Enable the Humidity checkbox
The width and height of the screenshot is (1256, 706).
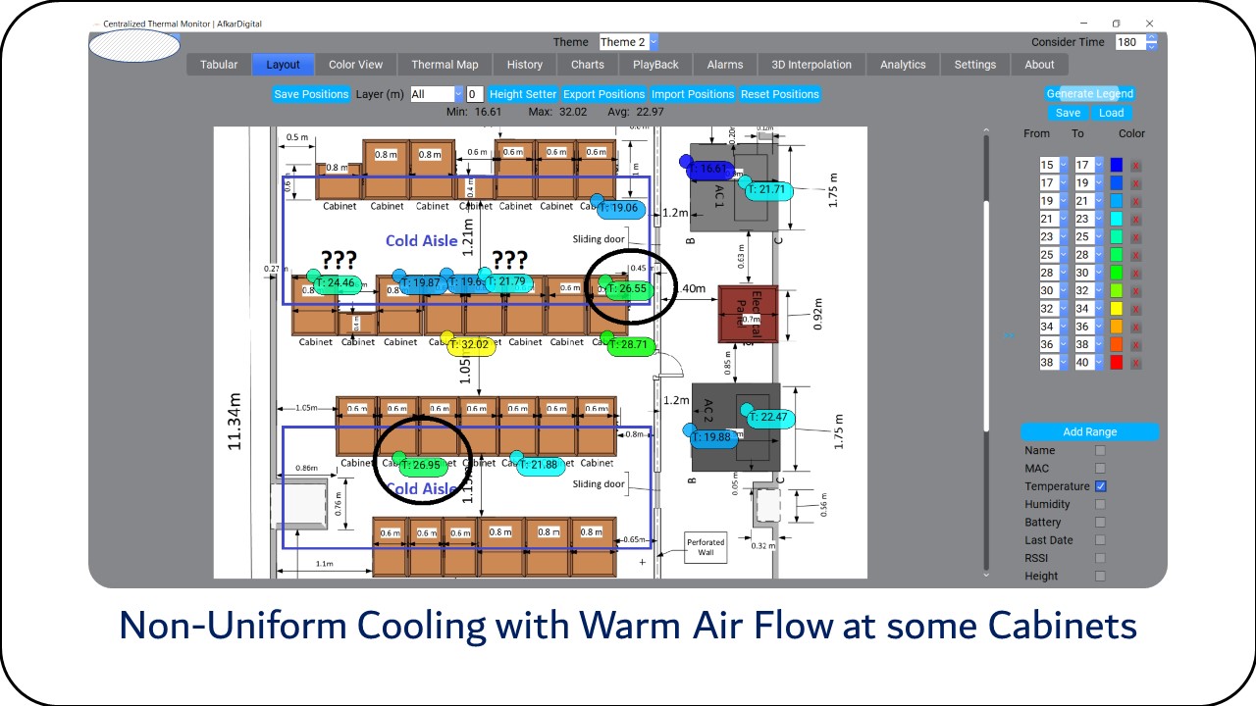[1100, 504]
